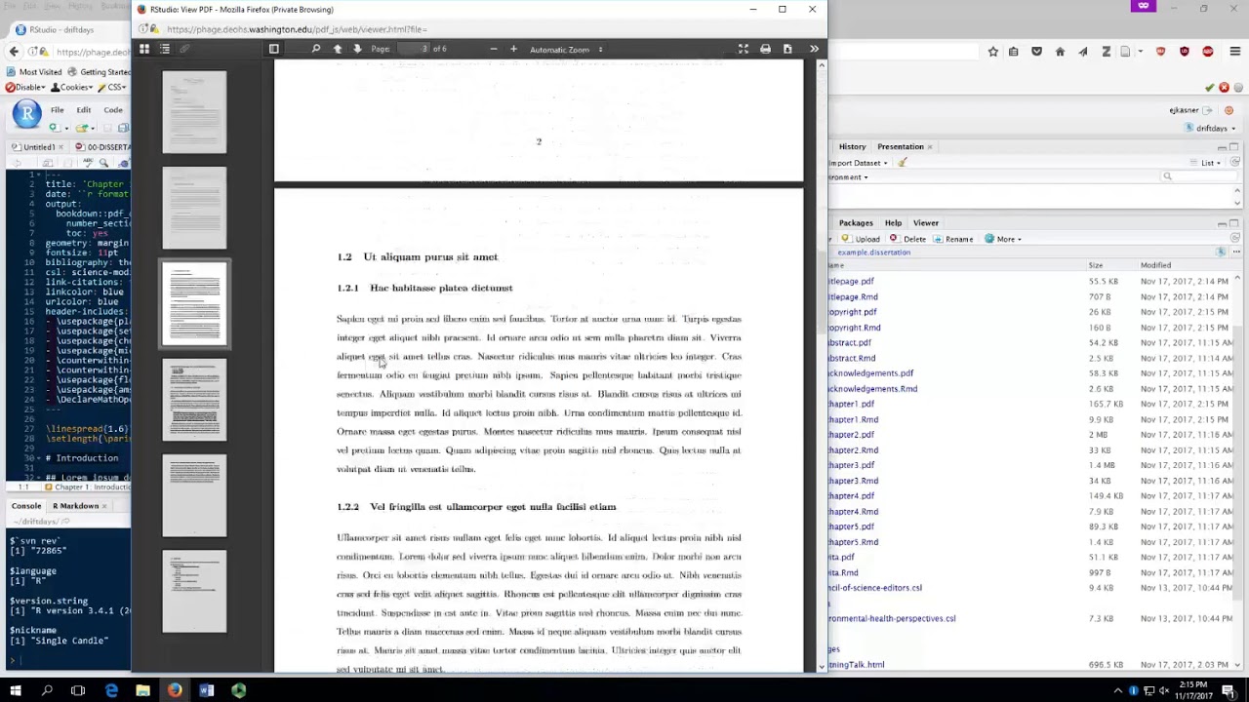Switch to Packages tab
This screenshot has width=1249, height=702.
pyautogui.click(x=856, y=223)
